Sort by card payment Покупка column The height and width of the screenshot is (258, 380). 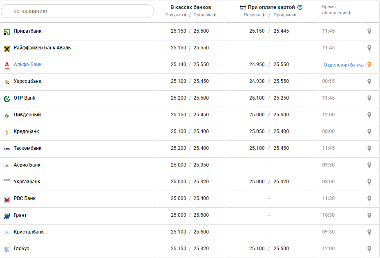tap(254, 15)
